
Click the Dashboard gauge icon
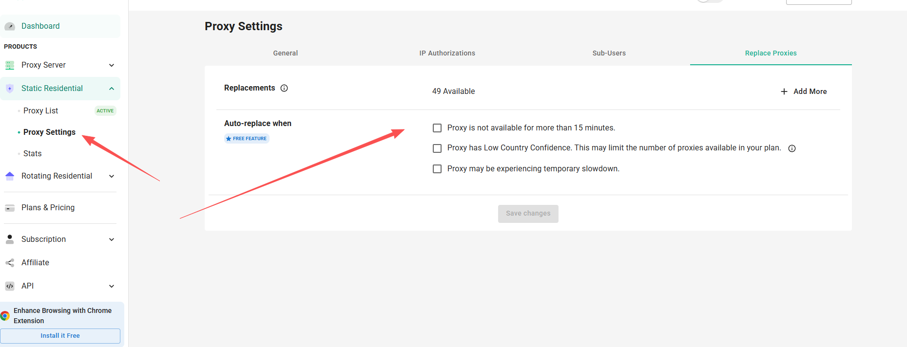[10, 26]
